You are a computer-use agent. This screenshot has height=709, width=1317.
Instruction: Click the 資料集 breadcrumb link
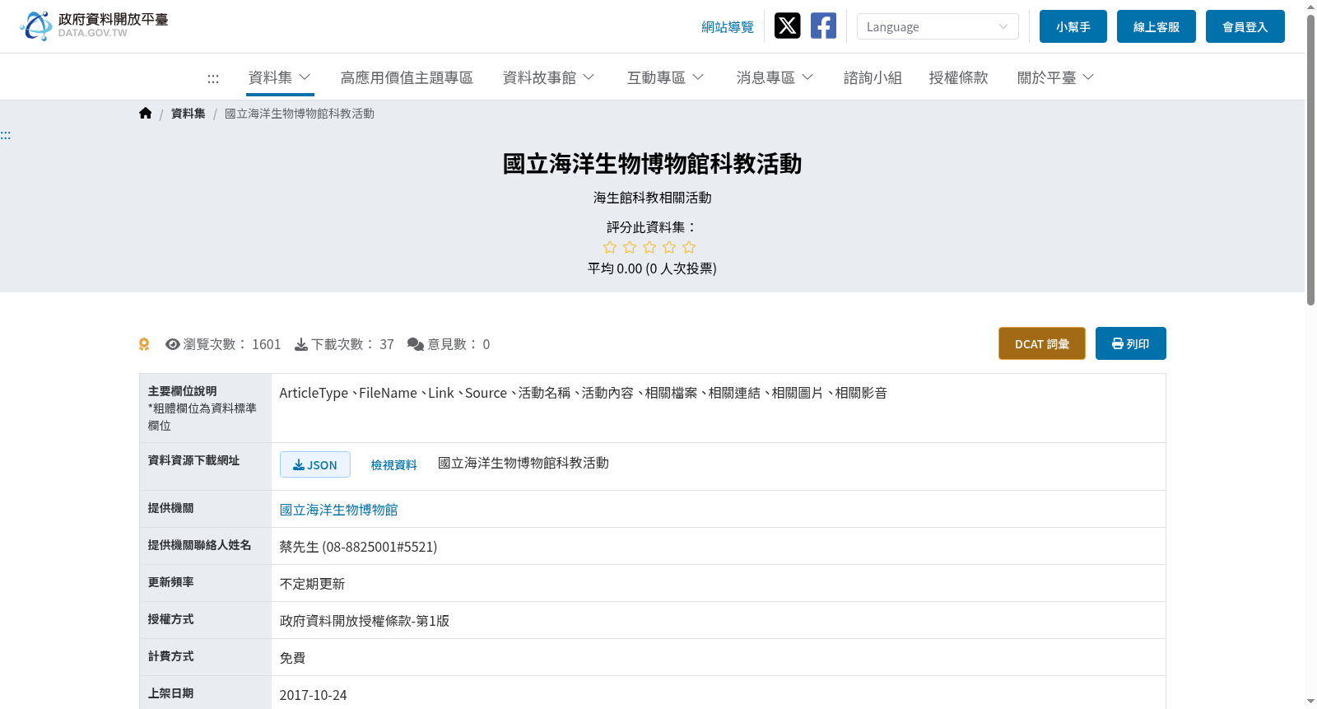click(x=188, y=114)
